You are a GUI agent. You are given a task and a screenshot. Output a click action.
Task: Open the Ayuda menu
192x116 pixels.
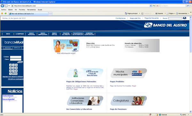[40, 10]
